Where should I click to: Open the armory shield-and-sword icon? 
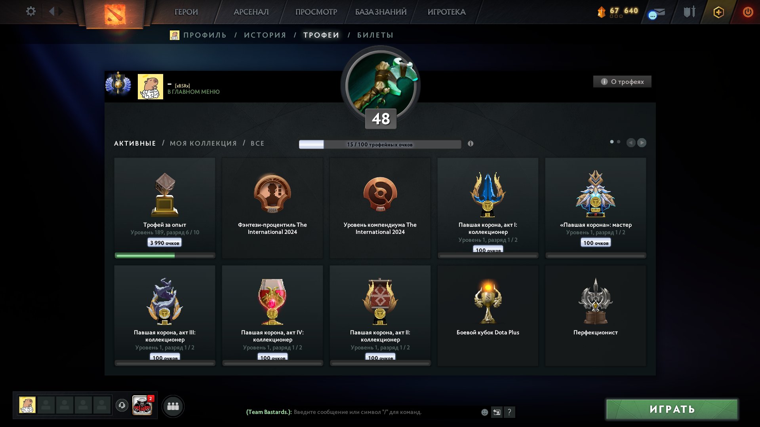click(x=690, y=12)
